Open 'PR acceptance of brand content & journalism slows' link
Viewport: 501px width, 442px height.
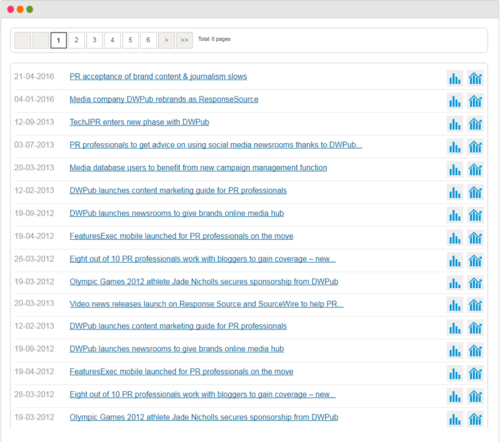click(158, 77)
